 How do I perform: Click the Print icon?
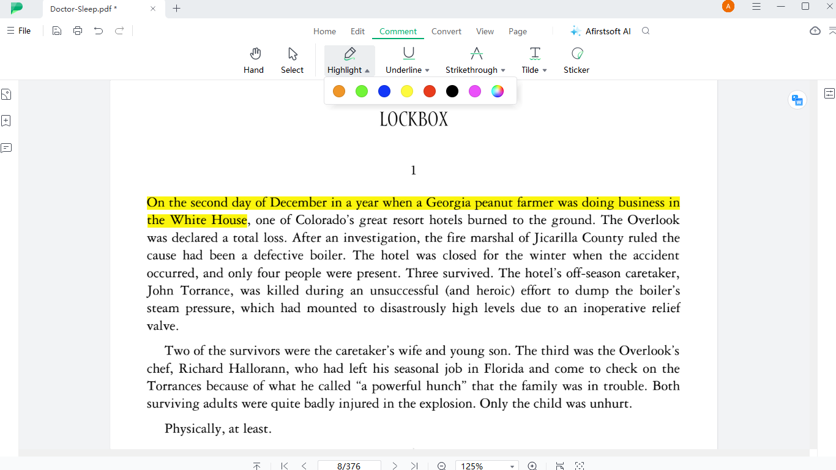(78, 31)
